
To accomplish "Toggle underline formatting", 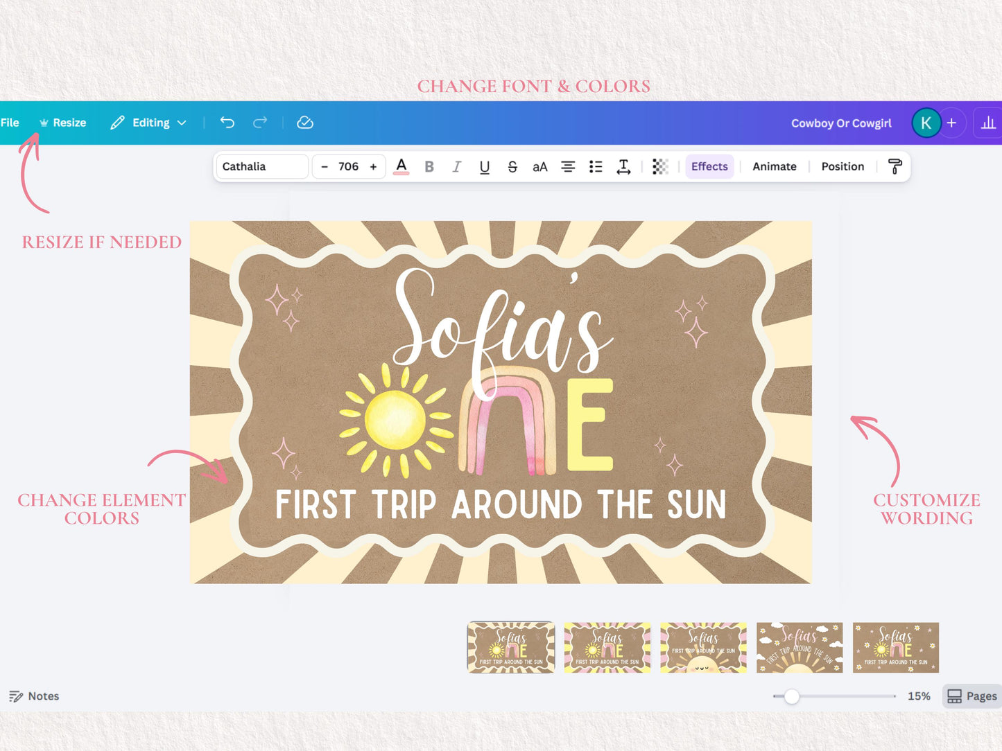I will pos(485,167).
